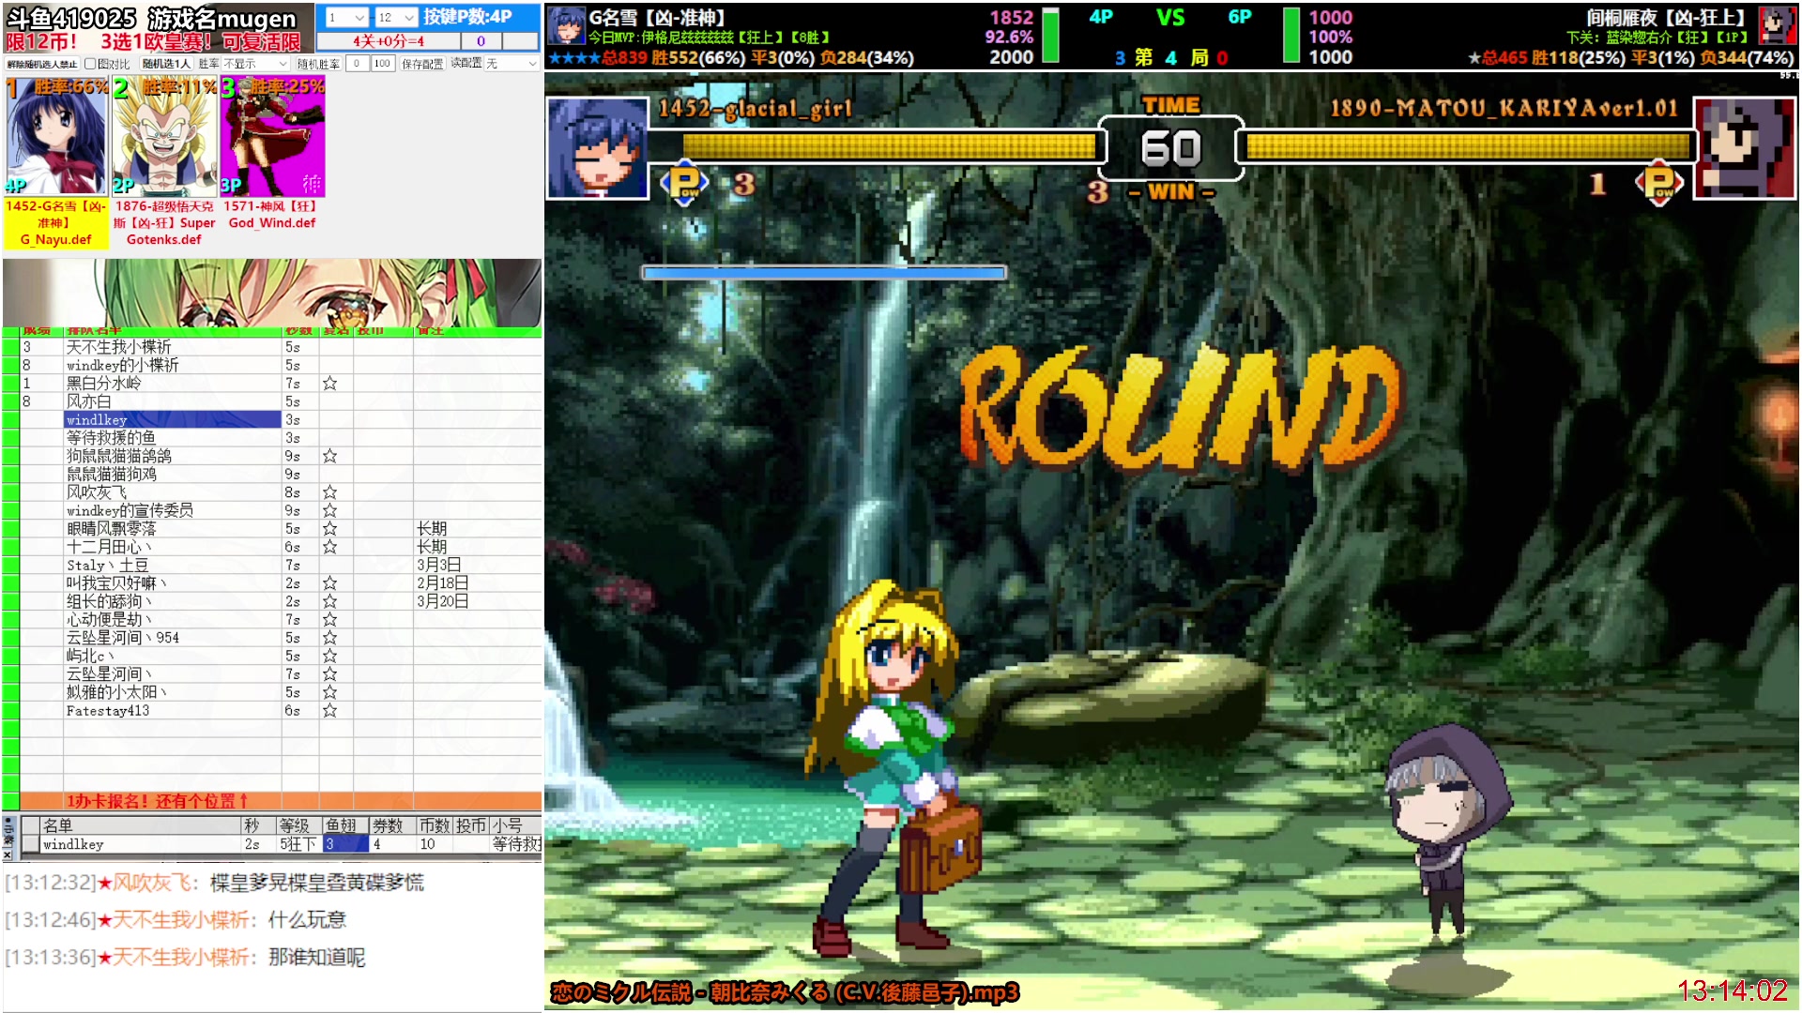The image size is (1802, 1013).
Task: Click 间桐雁夜 avatar in scoreboard header
Action: pyautogui.click(x=1777, y=25)
